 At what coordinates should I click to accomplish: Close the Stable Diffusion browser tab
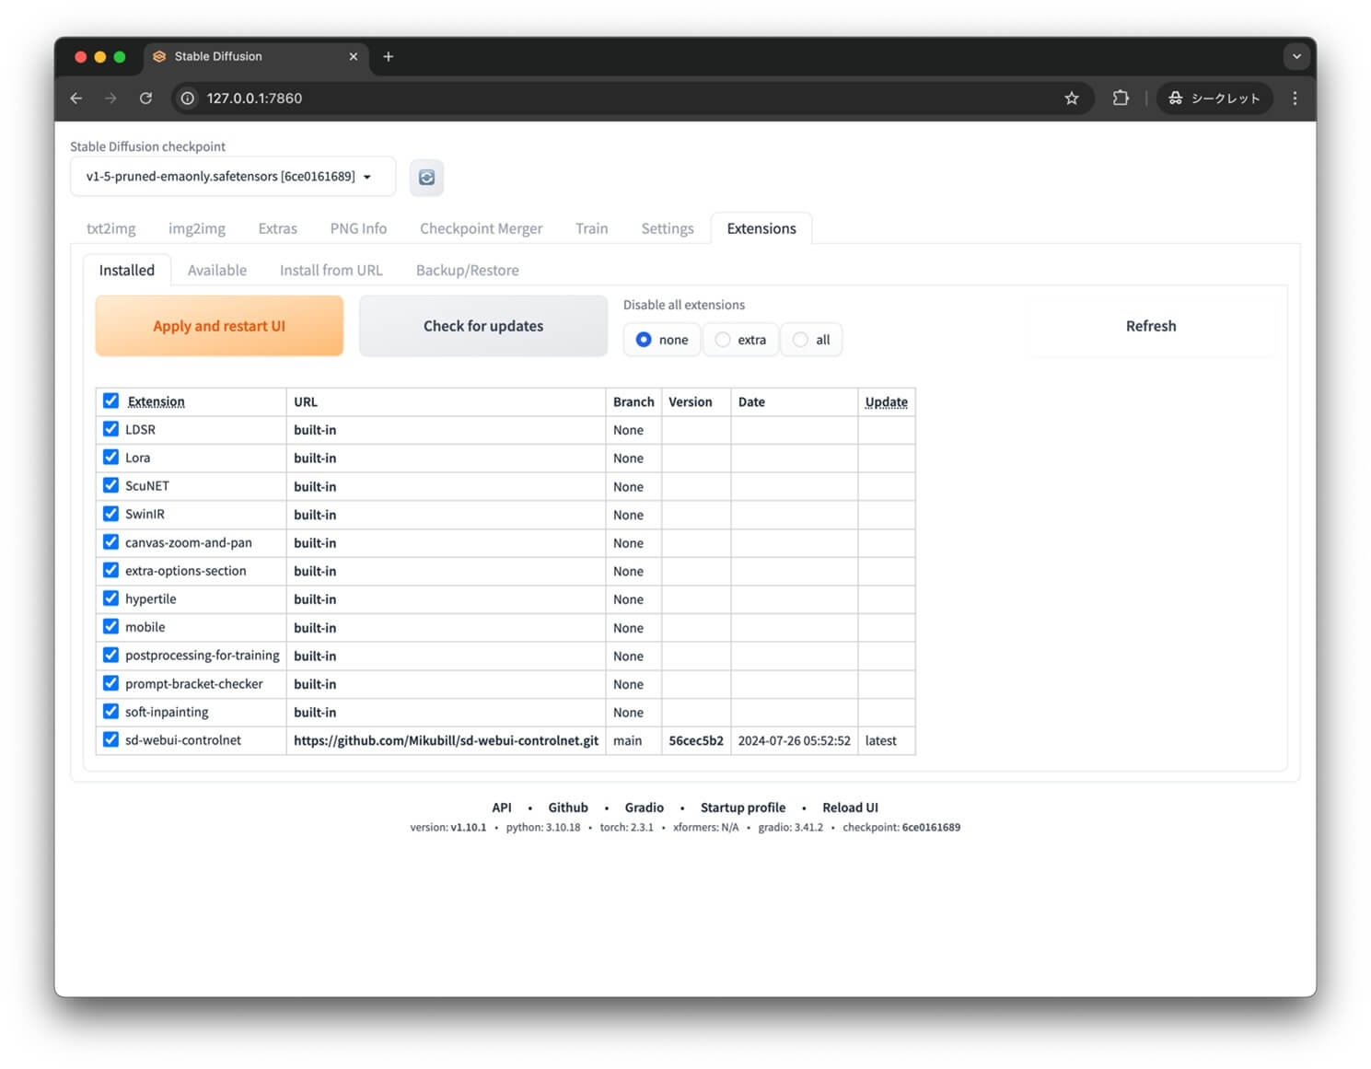353,56
